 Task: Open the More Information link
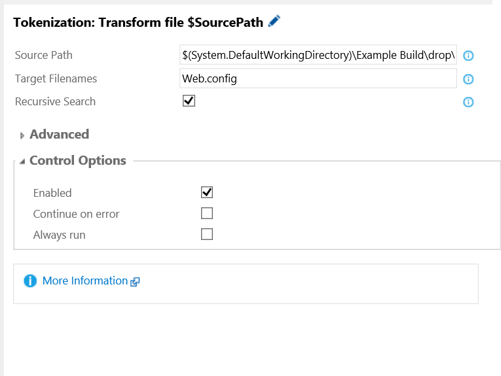(x=85, y=281)
